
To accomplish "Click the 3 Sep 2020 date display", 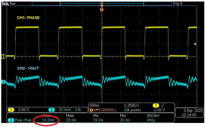I will pos(193,111).
